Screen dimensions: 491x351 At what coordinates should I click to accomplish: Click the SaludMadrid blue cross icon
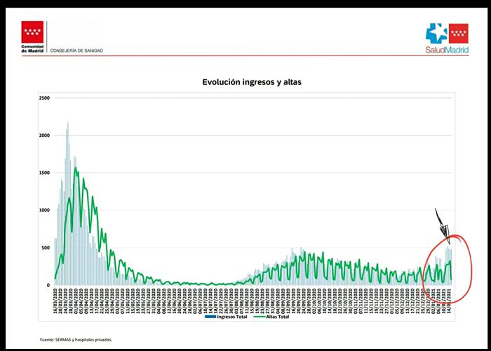pos(437,34)
